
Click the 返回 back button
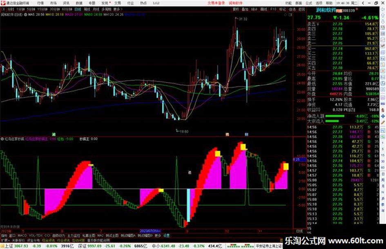pos(301,9)
